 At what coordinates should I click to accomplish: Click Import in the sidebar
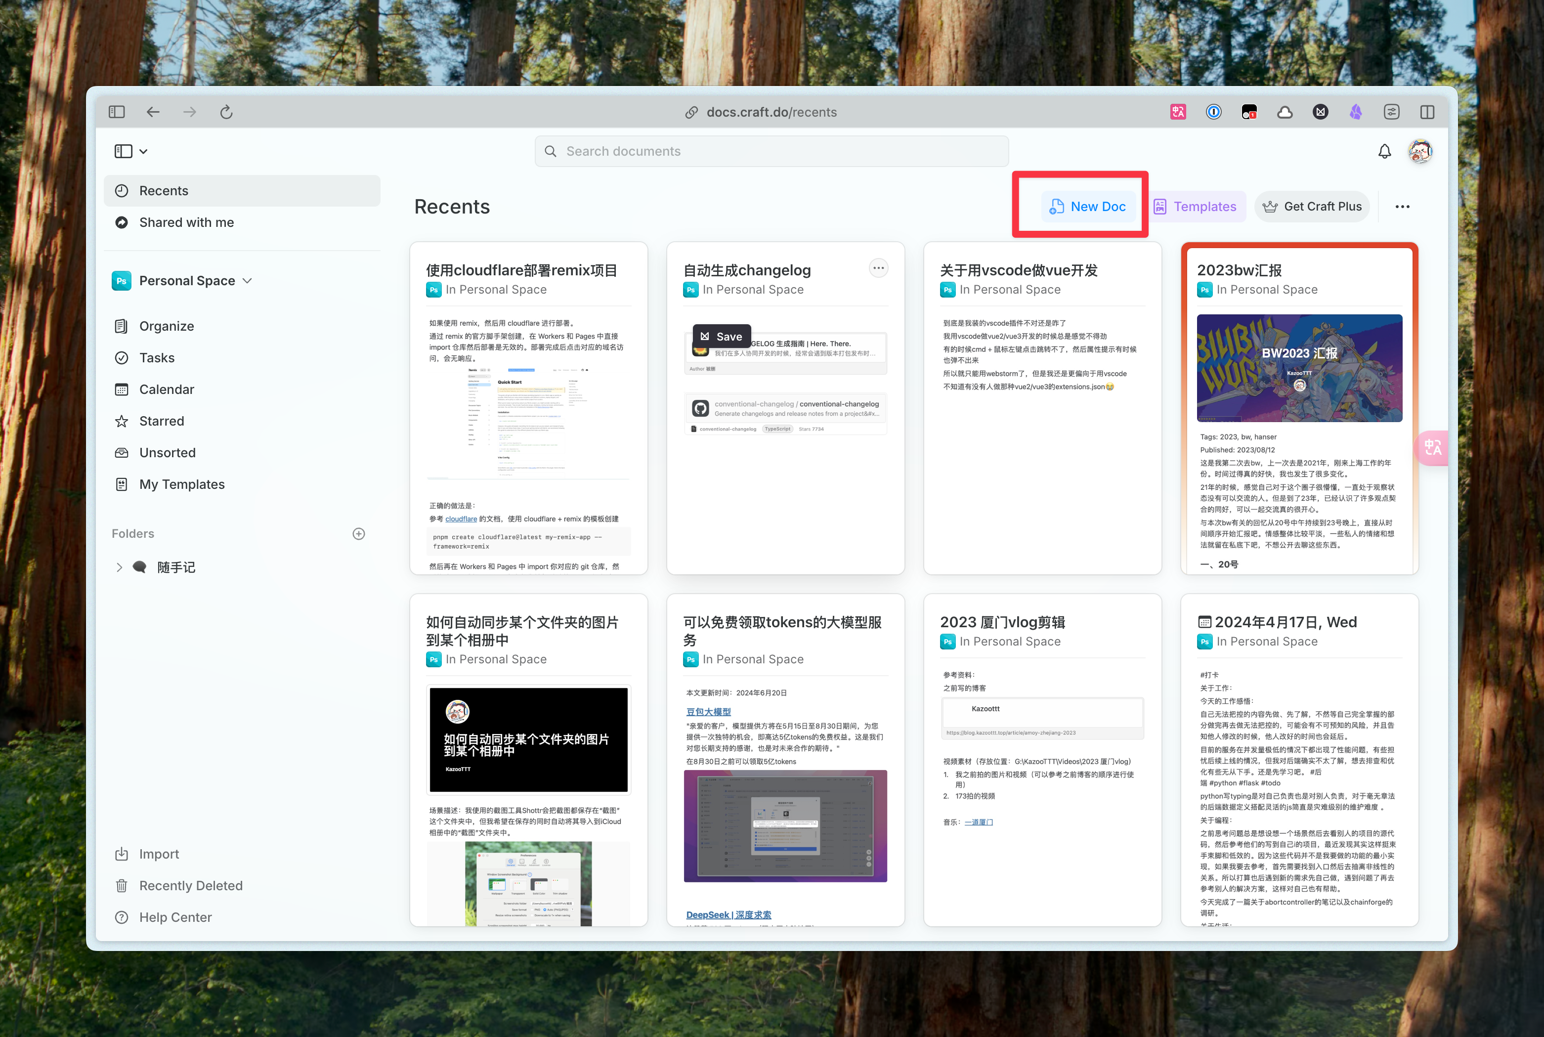click(x=242, y=855)
